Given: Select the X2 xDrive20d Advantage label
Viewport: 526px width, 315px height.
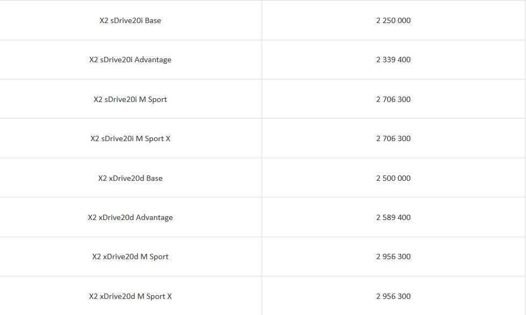Looking at the screenshot, I should click(130, 217).
